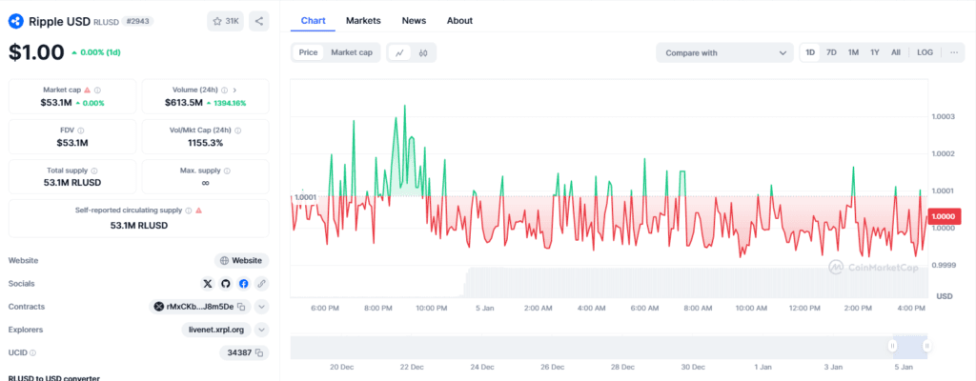Select the Price chart toggle
Image resolution: width=976 pixels, height=381 pixels.
tap(308, 53)
